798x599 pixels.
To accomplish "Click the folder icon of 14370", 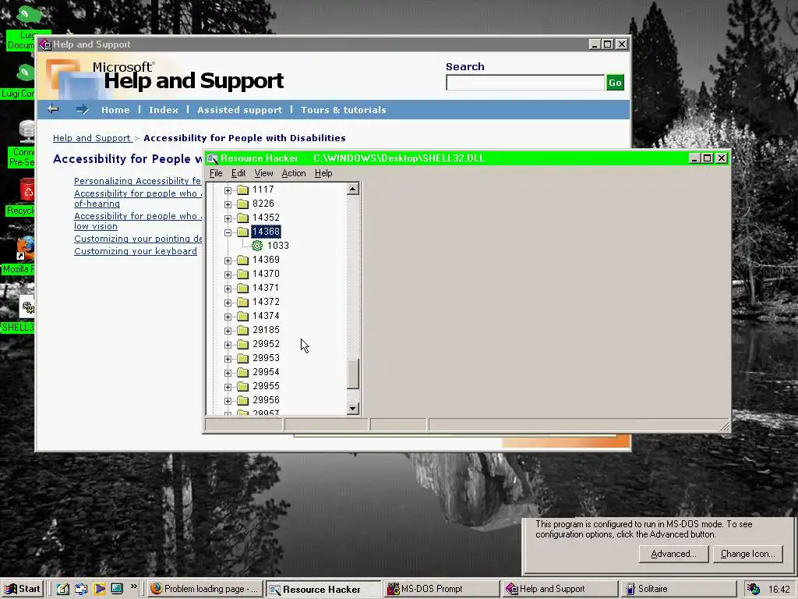I will [x=243, y=274].
